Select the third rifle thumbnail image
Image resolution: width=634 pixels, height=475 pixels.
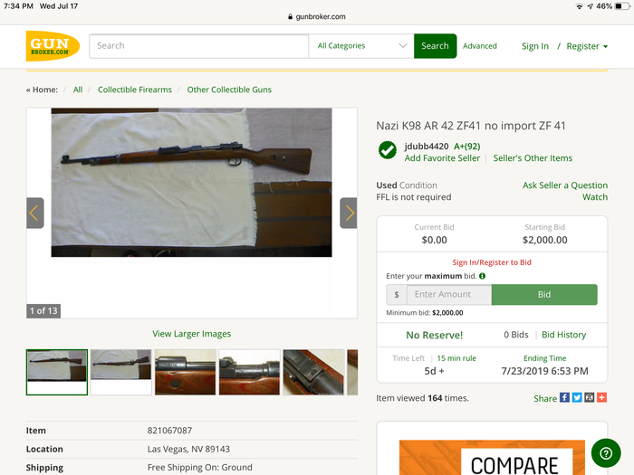pyautogui.click(x=185, y=372)
